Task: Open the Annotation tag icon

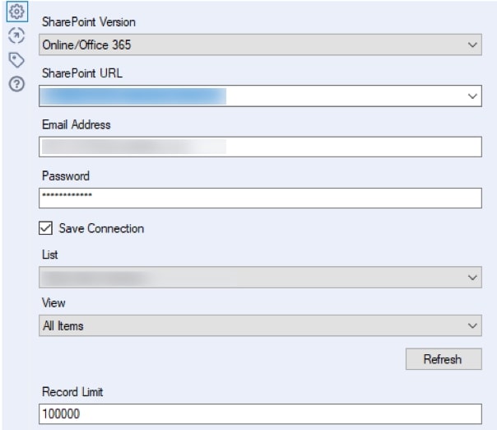Action: tap(16, 59)
